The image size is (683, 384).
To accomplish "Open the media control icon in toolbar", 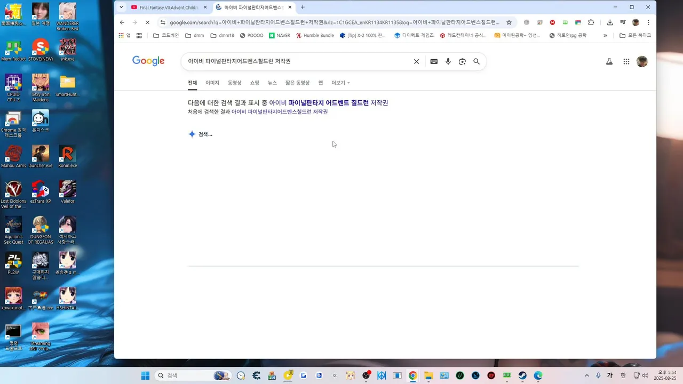I will [623, 22].
